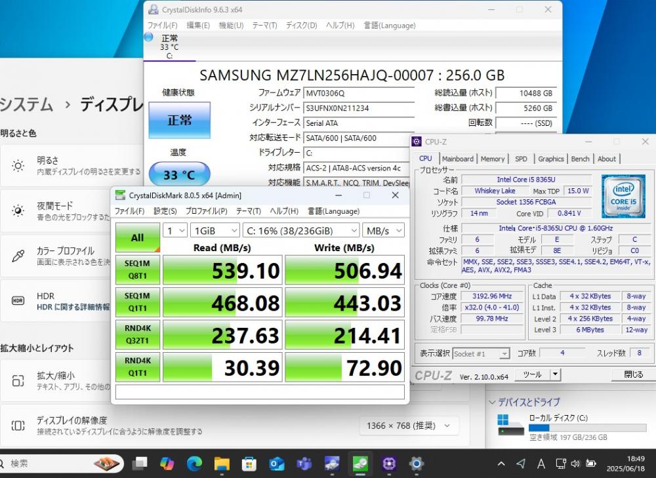Switch to CPU-Z Bench tab
This screenshot has width=656, height=478.
[580, 159]
